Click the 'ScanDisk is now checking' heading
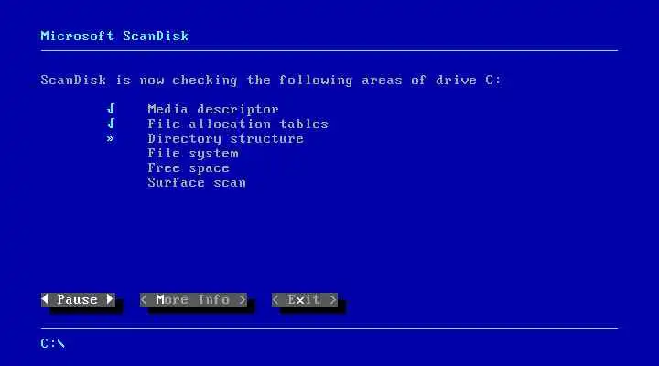 click(x=271, y=81)
